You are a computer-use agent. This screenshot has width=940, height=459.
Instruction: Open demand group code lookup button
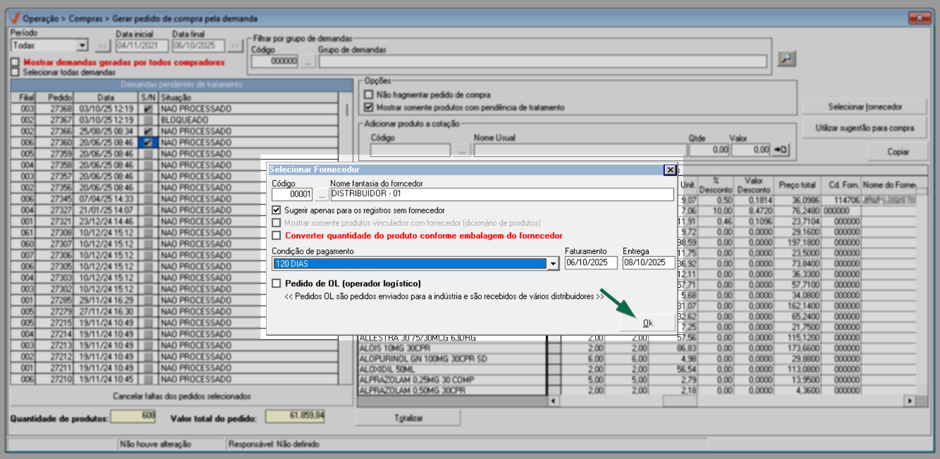click(x=307, y=61)
